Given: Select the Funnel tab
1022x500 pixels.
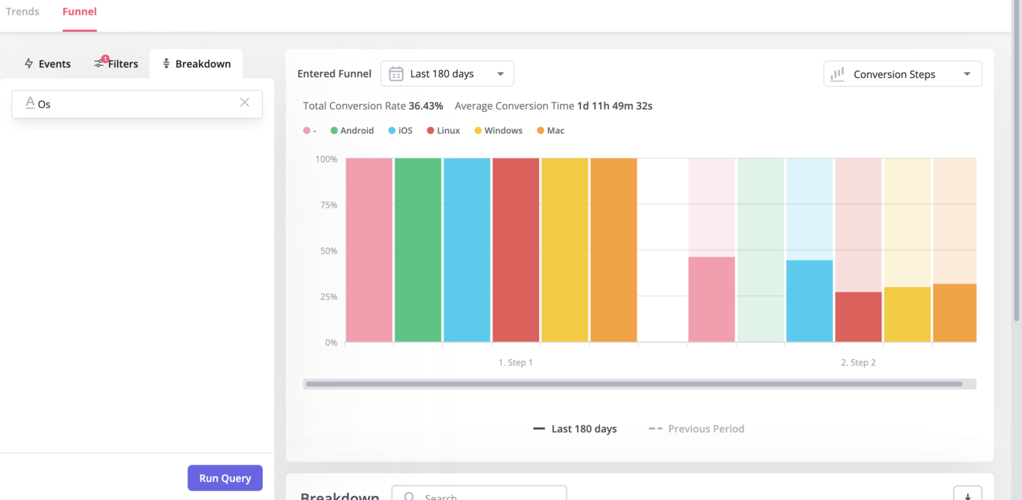Looking at the screenshot, I should pyautogui.click(x=79, y=11).
